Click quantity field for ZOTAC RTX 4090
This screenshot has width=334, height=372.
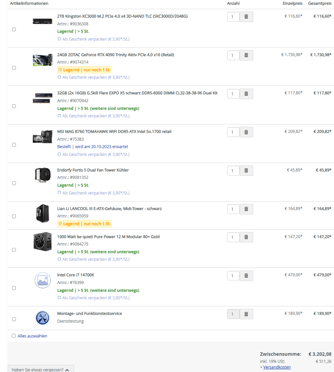click(233, 55)
